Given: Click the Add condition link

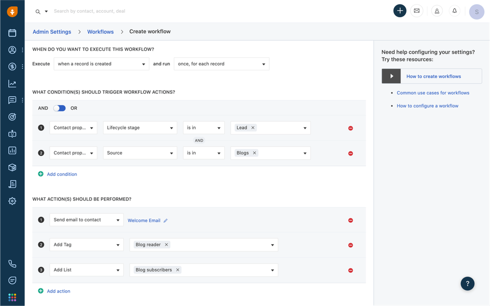Looking at the screenshot, I should 62,174.
